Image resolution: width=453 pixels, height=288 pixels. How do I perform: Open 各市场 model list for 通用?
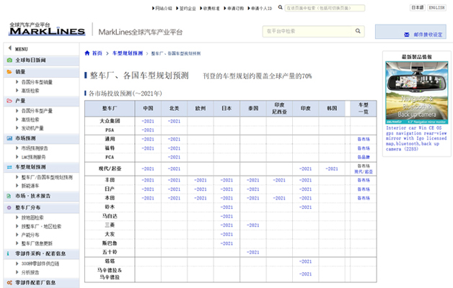[364, 139]
